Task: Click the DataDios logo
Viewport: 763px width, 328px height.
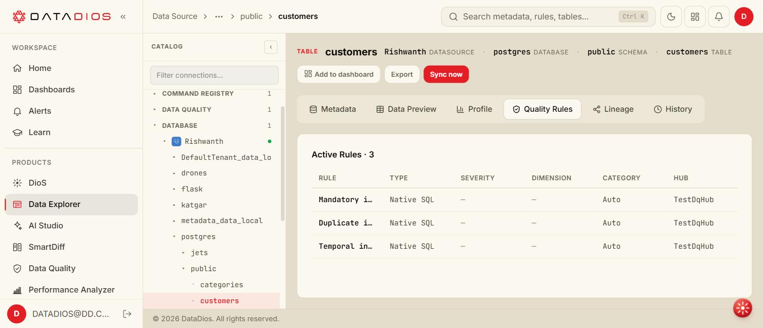Action: 61,17
